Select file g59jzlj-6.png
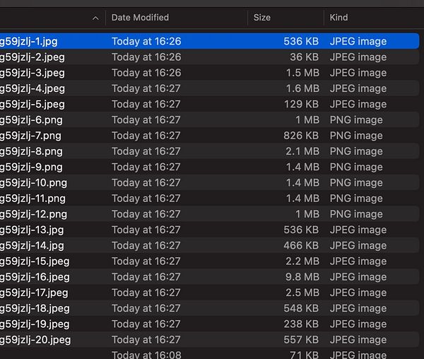 (210, 119)
